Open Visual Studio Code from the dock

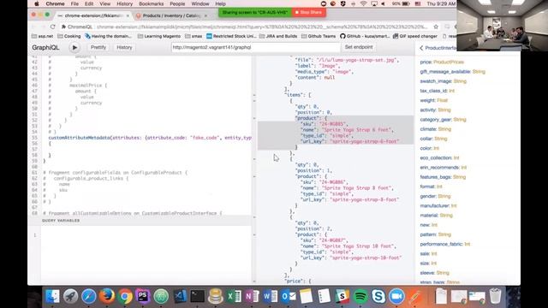pos(180,296)
